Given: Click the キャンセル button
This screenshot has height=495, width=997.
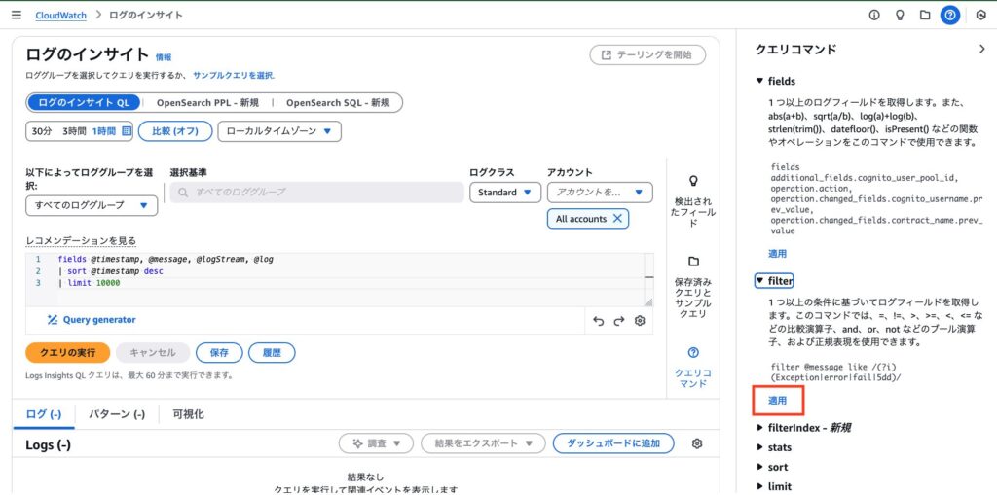Looking at the screenshot, I should pyautogui.click(x=153, y=353).
